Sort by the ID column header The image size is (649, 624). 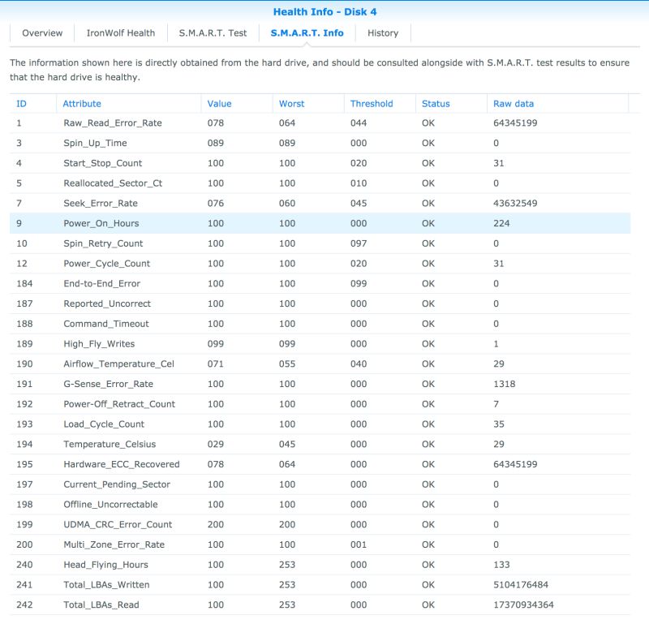click(32, 104)
